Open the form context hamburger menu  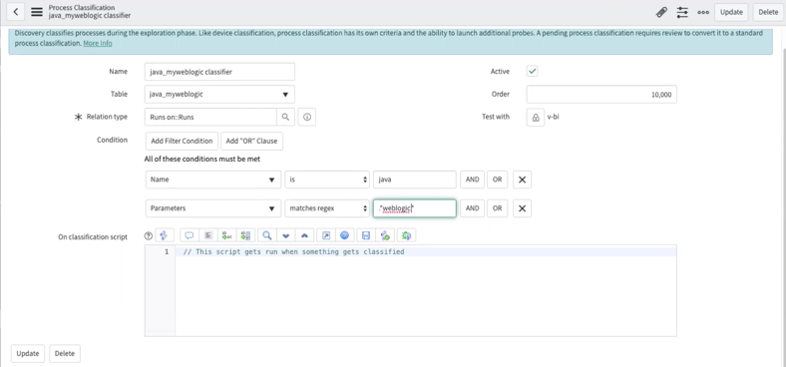[37, 12]
